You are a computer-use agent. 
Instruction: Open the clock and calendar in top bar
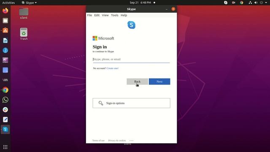coord(140,3)
